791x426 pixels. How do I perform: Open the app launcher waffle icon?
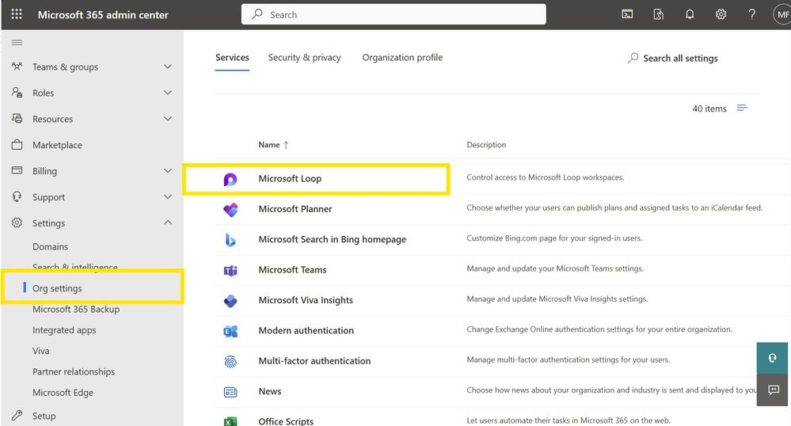coord(16,14)
